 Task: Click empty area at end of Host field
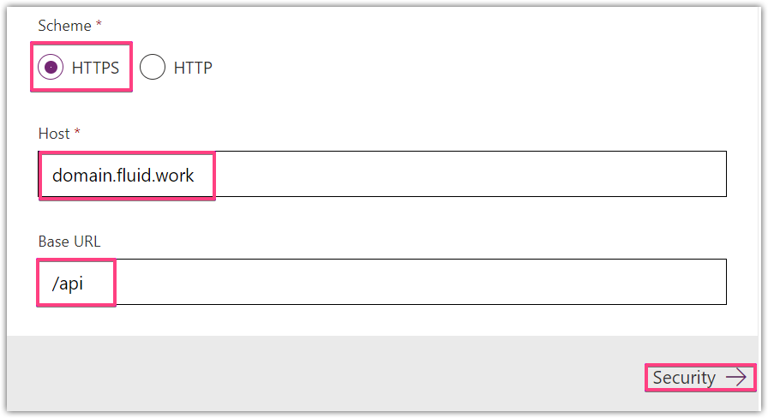471,174
